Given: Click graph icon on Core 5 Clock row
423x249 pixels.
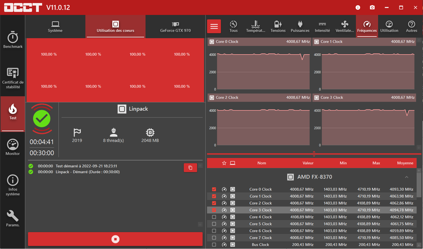Looking at the screenshot, I should tap(233, 224).
